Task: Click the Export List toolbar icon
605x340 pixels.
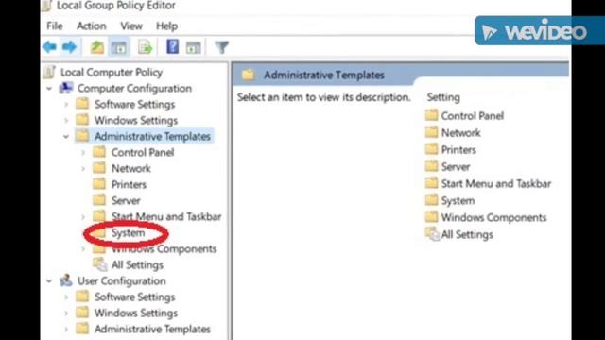Action: [145, 47]
